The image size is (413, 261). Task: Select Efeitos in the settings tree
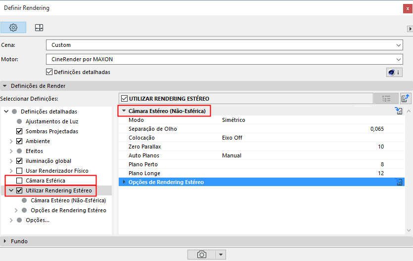[34, 151]
